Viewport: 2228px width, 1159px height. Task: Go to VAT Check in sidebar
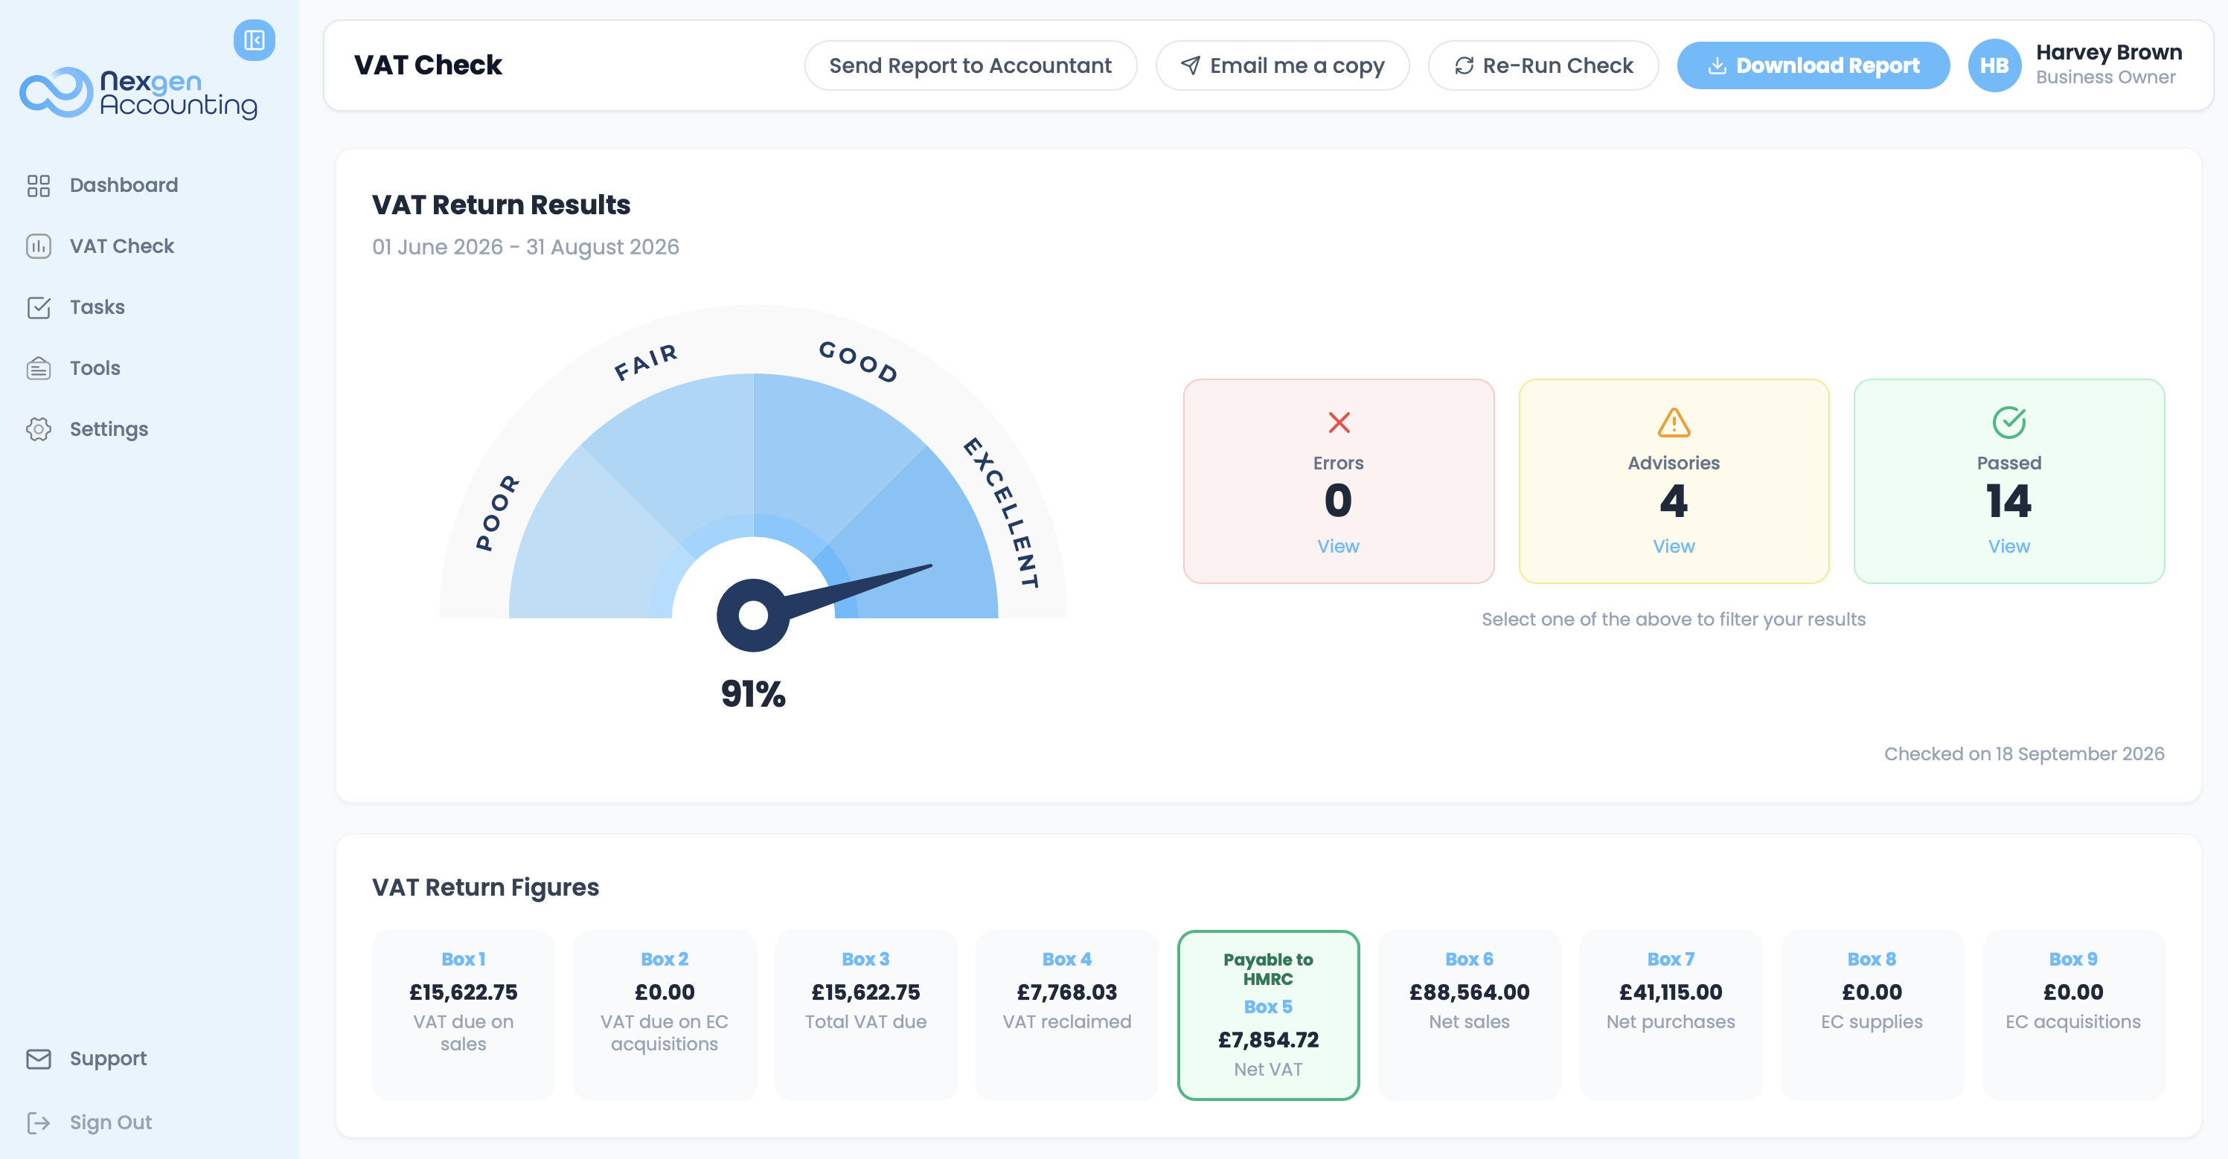pos(121,245)
